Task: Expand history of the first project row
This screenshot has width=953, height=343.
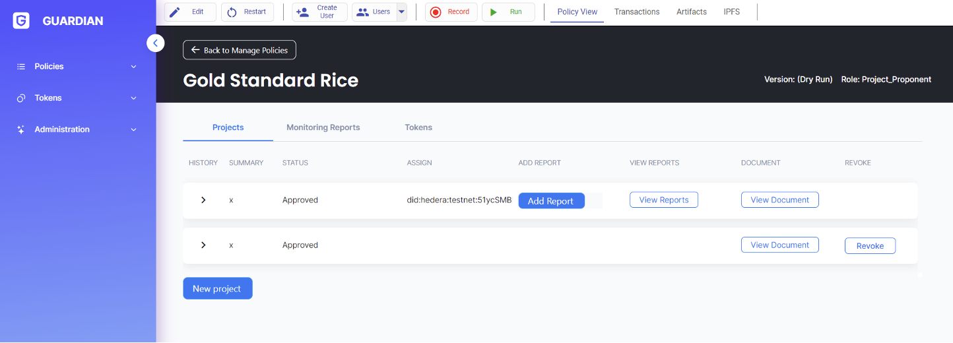Action: (203, 200)
